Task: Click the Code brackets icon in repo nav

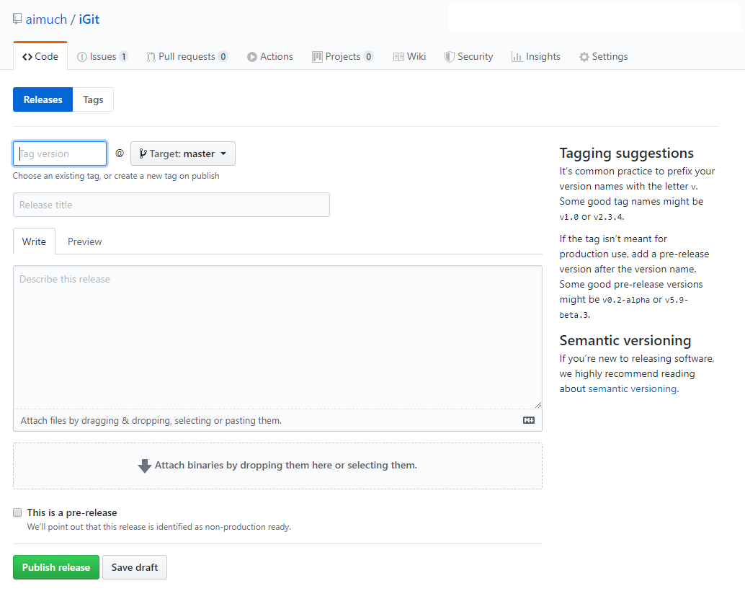Action: coord(27,57)
